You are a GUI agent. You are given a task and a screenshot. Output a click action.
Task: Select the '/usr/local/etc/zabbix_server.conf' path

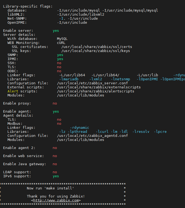pyautogui.click(x=92, y=83)
